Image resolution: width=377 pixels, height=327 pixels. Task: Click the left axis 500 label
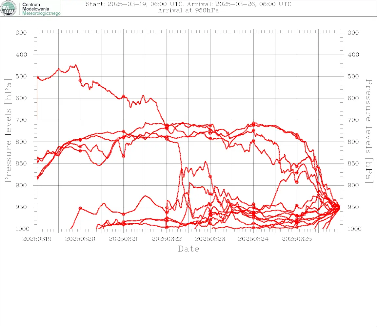[21, 77]
